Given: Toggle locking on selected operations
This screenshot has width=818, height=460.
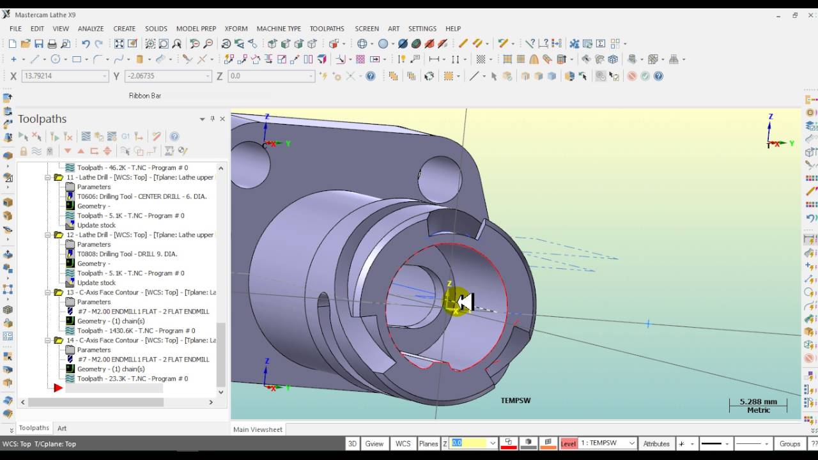Looking at the screenshot, I should (24, 151).
